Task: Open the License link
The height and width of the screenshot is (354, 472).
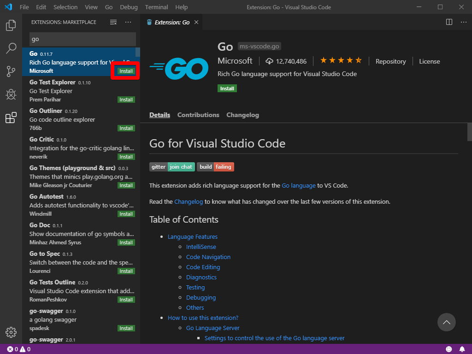Action: (429, 61)
